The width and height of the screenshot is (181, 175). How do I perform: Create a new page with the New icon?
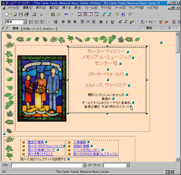[7, 14]
